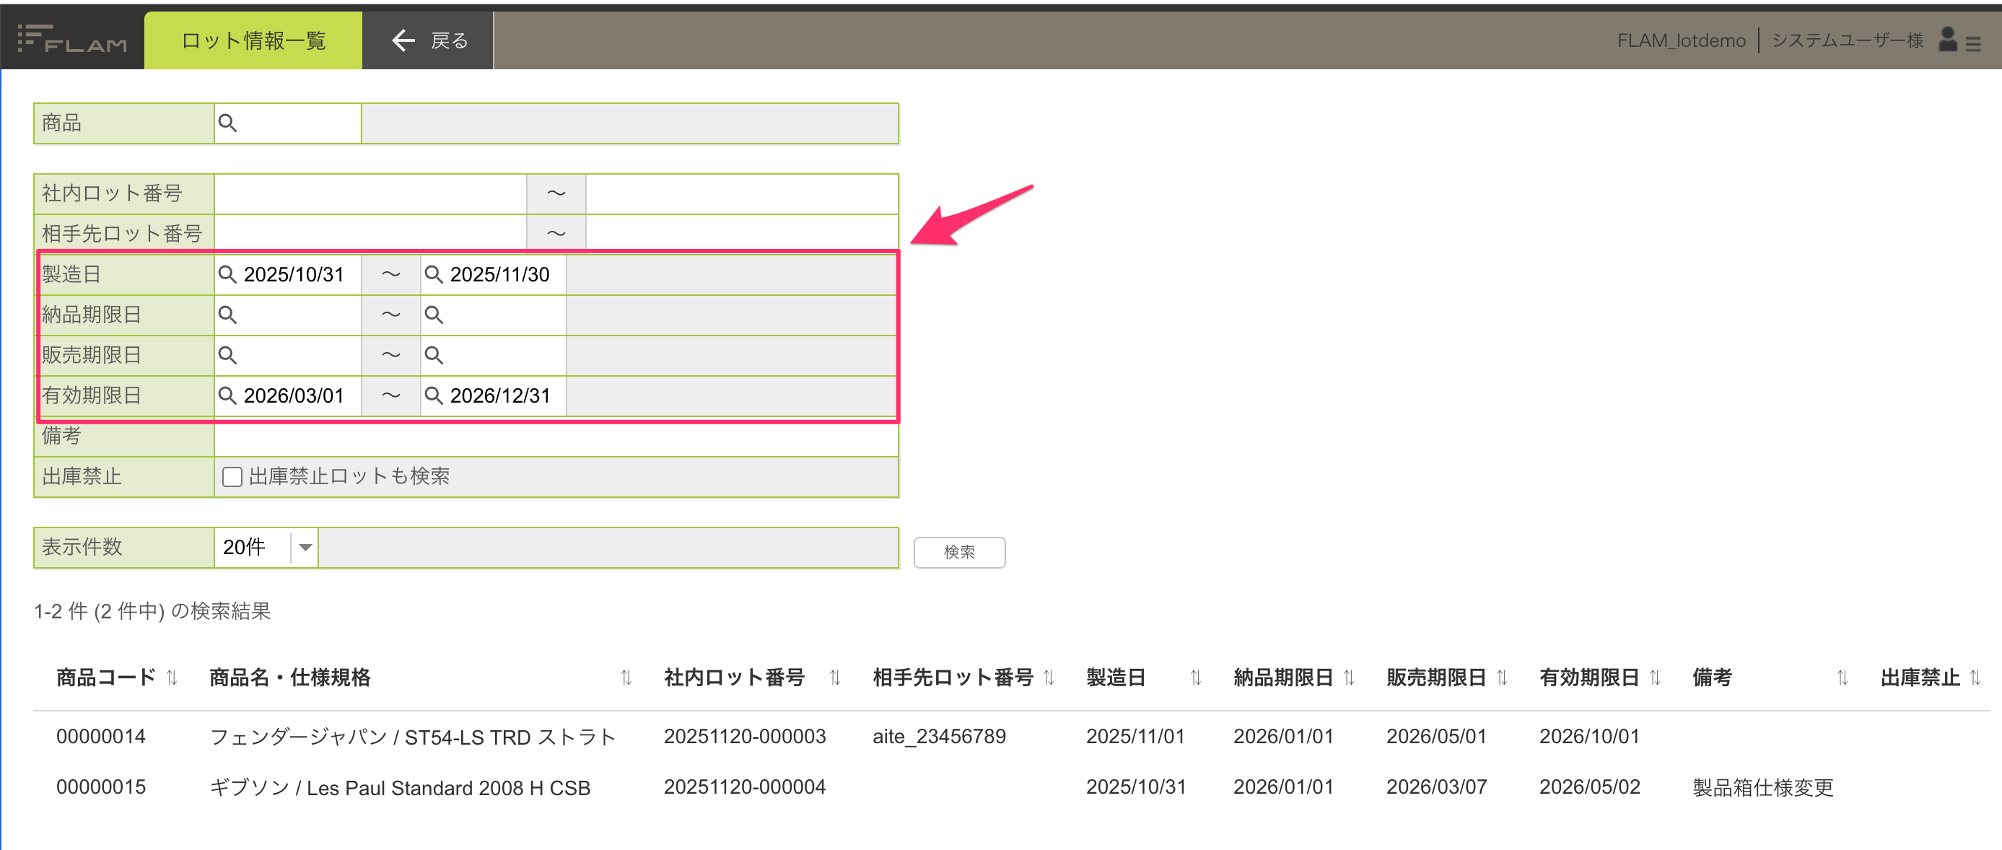The width and height of the screenshot is (2002, 850).
Task: Open the 販売期限日 start date picker icon
Action: coord(228,355)
